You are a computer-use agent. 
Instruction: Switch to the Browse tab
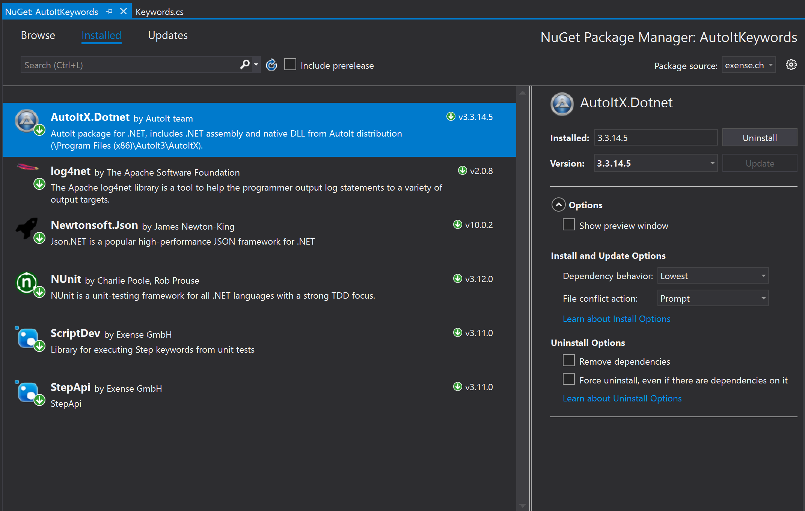(x=38, y=35)
